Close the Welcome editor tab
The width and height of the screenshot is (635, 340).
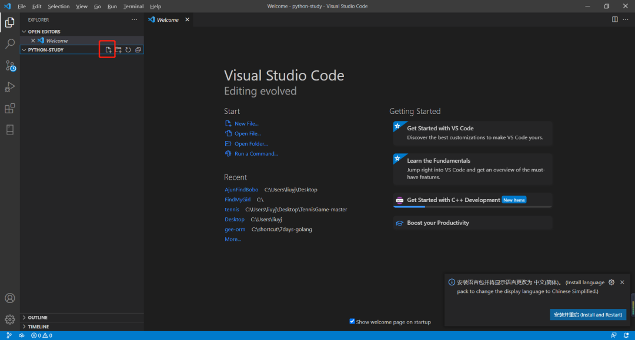point(188,19)
